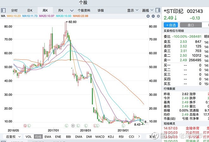This screenshot has width=209, height=142.
Task: Click the MA10:11.73 legend label
Action: click(30, 16)
